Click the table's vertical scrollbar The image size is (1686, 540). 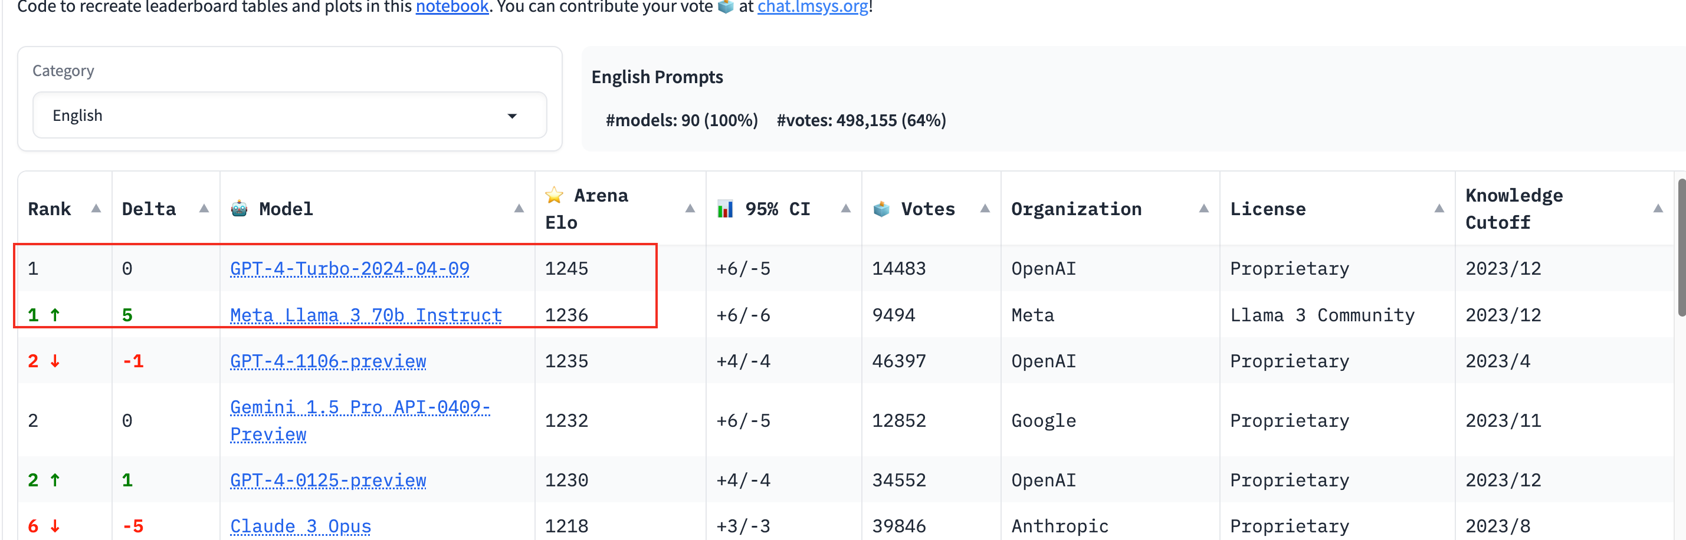click(1682, 247)
